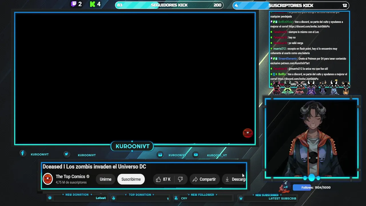Click the dislike thumbs-down icon
This screenshot has width=366, height=206.
180,179
